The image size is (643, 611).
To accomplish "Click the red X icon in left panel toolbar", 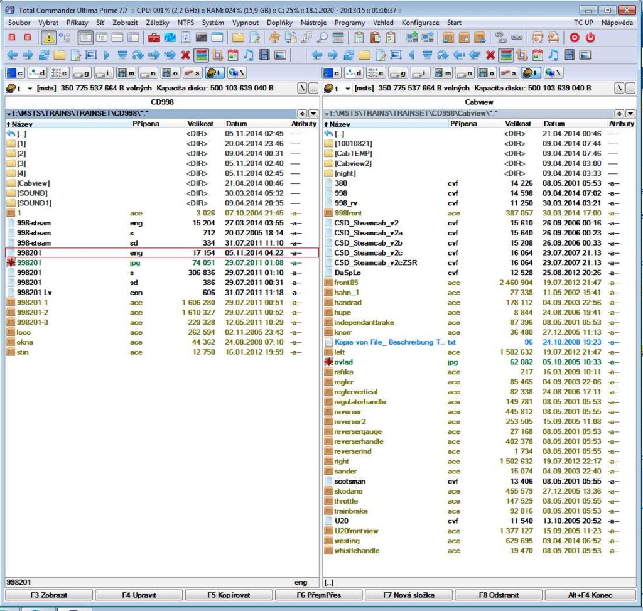I will 185,55.
